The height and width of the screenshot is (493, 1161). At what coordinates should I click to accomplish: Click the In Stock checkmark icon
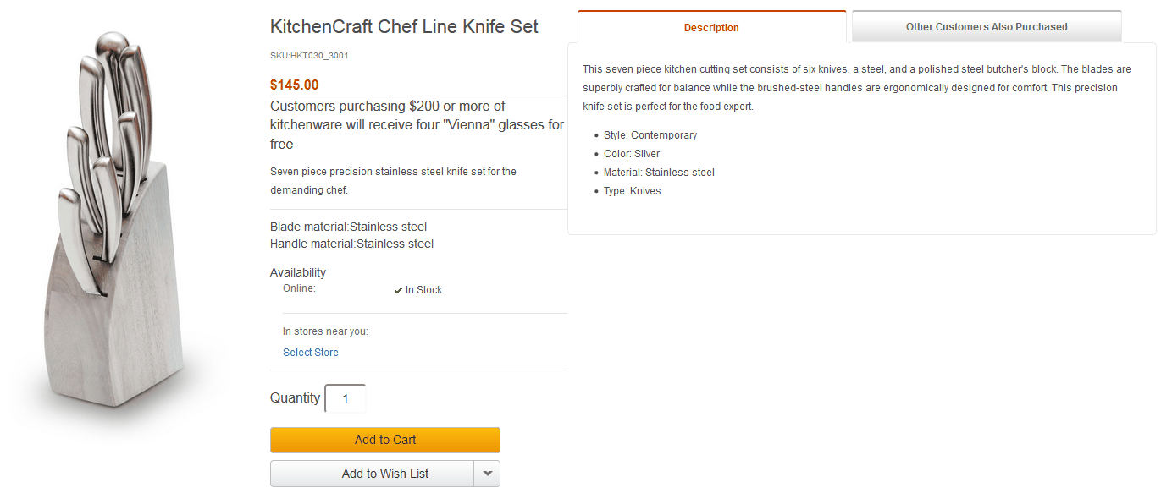(398, 289)
